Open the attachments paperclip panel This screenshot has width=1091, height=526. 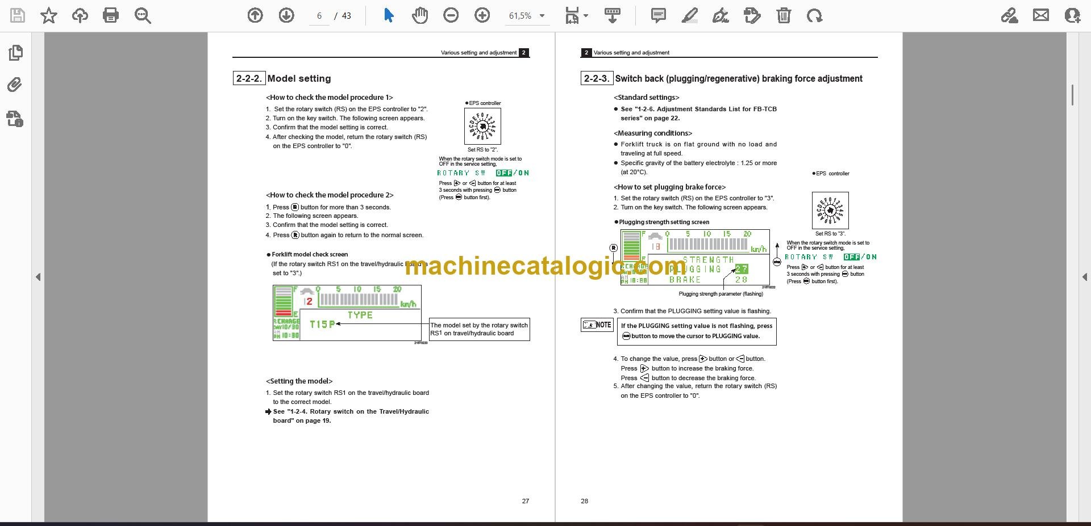tap(15, 85)
